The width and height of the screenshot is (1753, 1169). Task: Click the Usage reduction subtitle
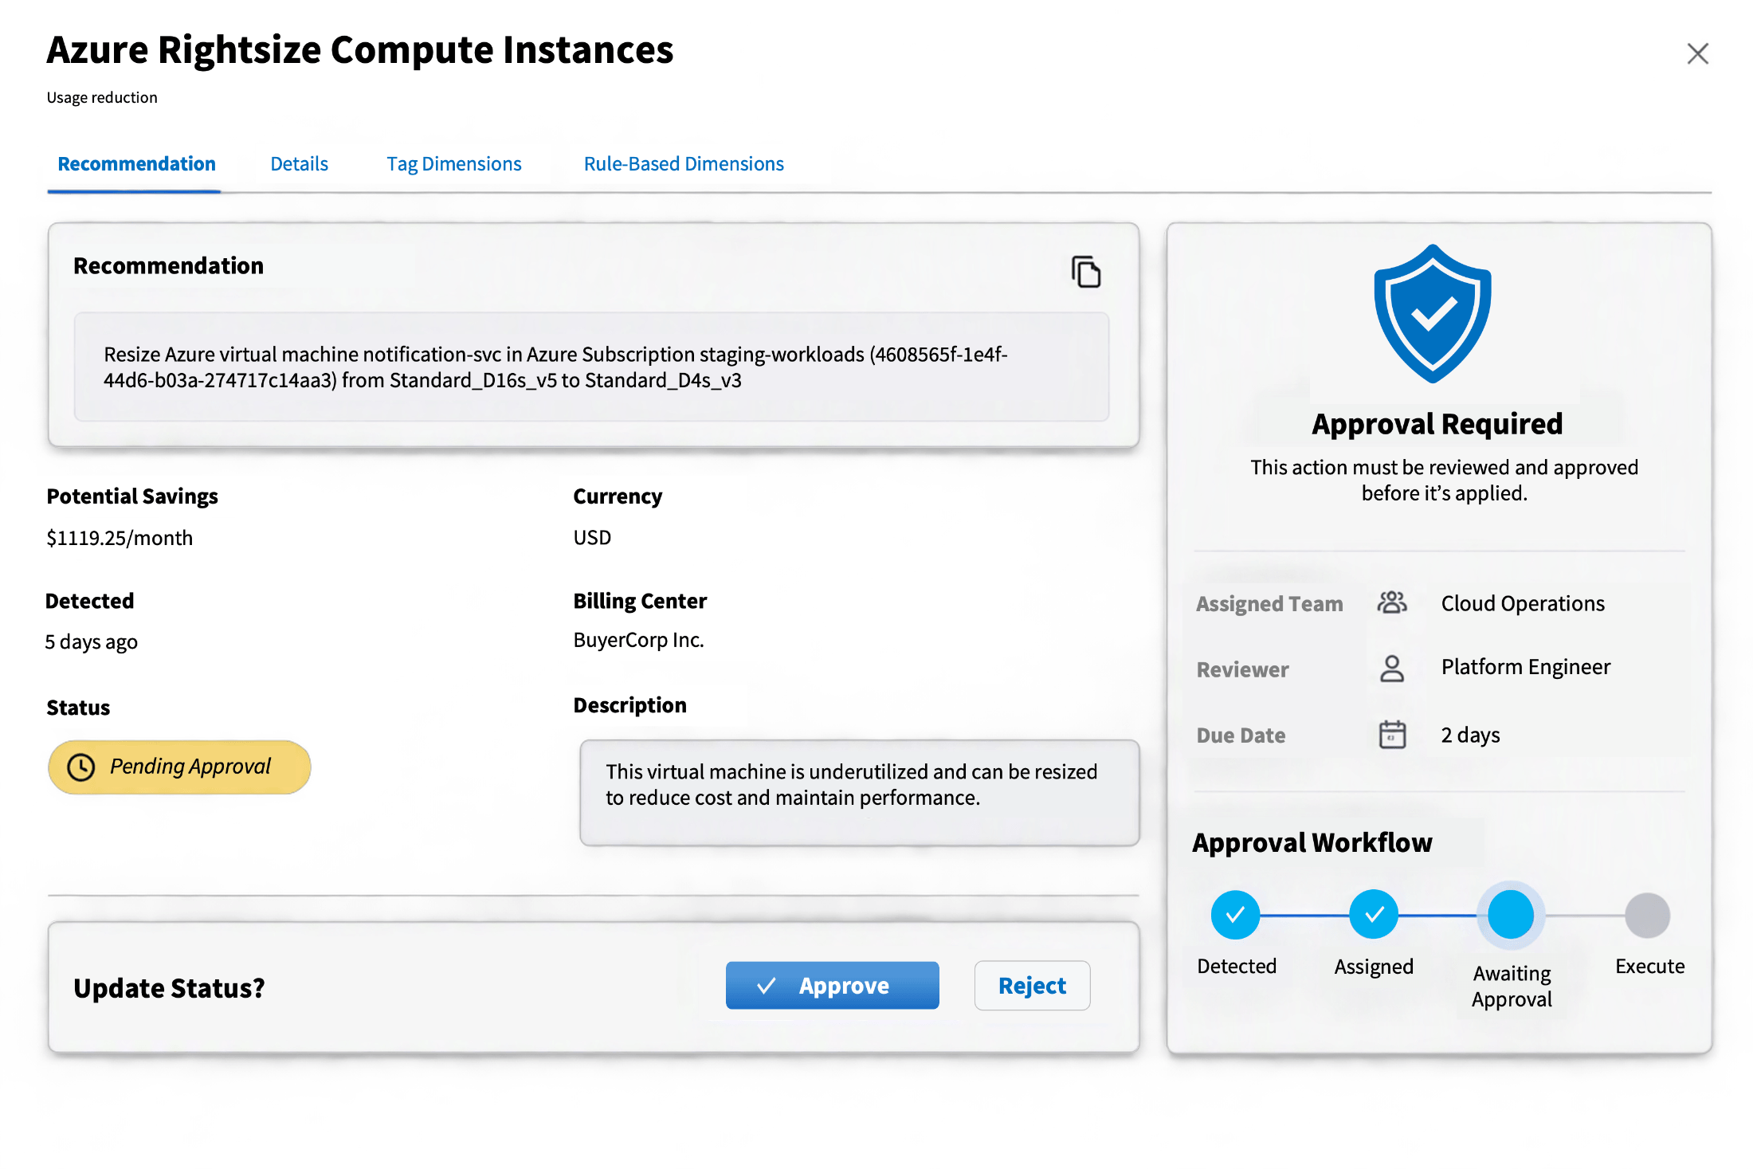tap(102, 98)
